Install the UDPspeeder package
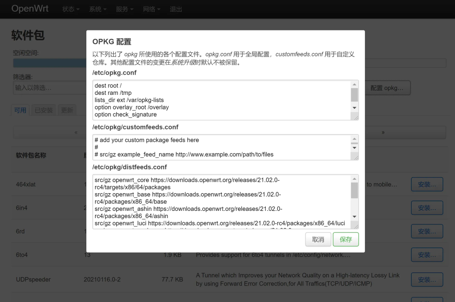 [427, 280]
